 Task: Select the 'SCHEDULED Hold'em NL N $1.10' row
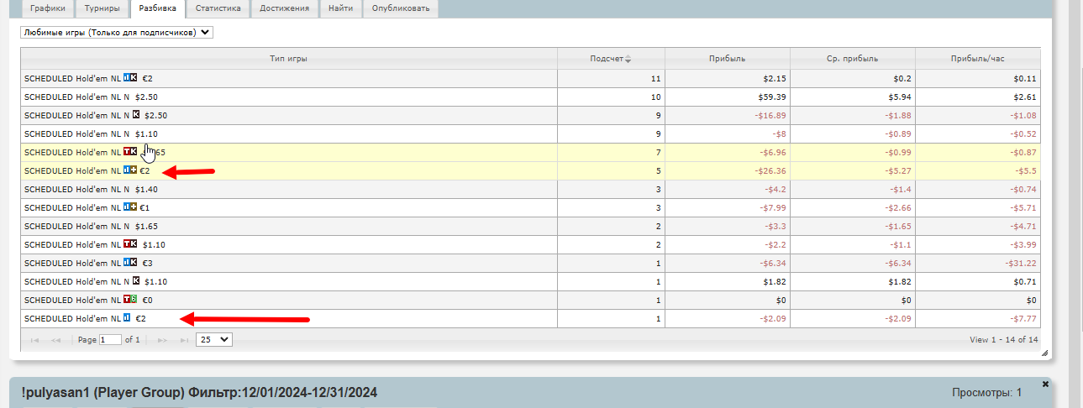(530, 133)
